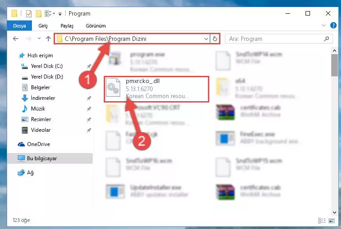341x229 pixels.
Task: Click the vertical scrollbar thumb
Action: tap(334, 65)
